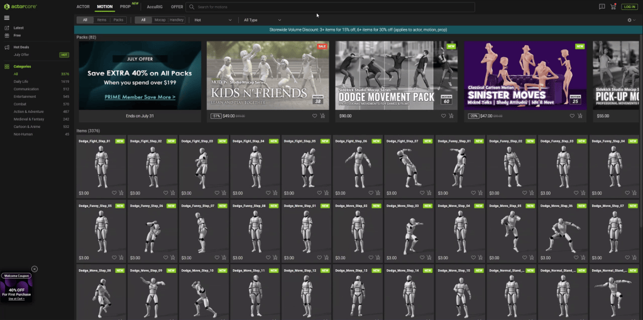This screenshot has width=643, height=320.
Task: Add Sinister Moves pack to cart
Action: 580,116
